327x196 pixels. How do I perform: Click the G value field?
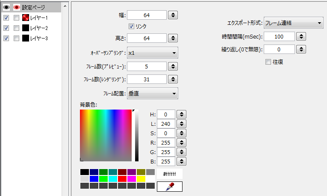click(166, 152)
